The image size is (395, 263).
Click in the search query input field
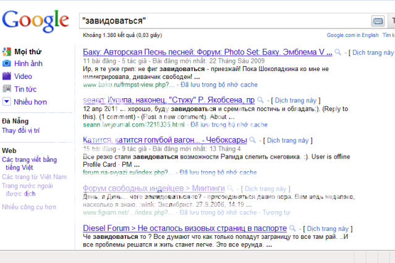click(x=223, y=20)
